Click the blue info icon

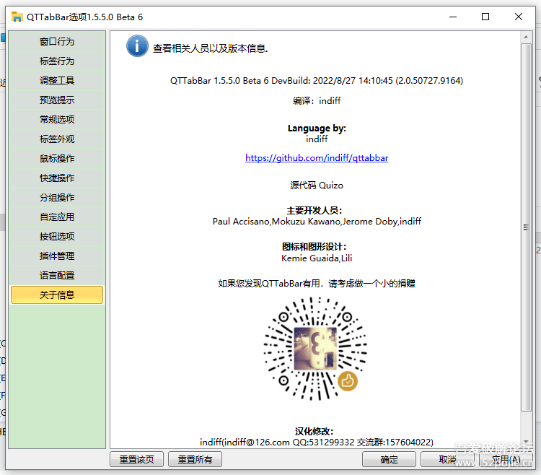137,46
